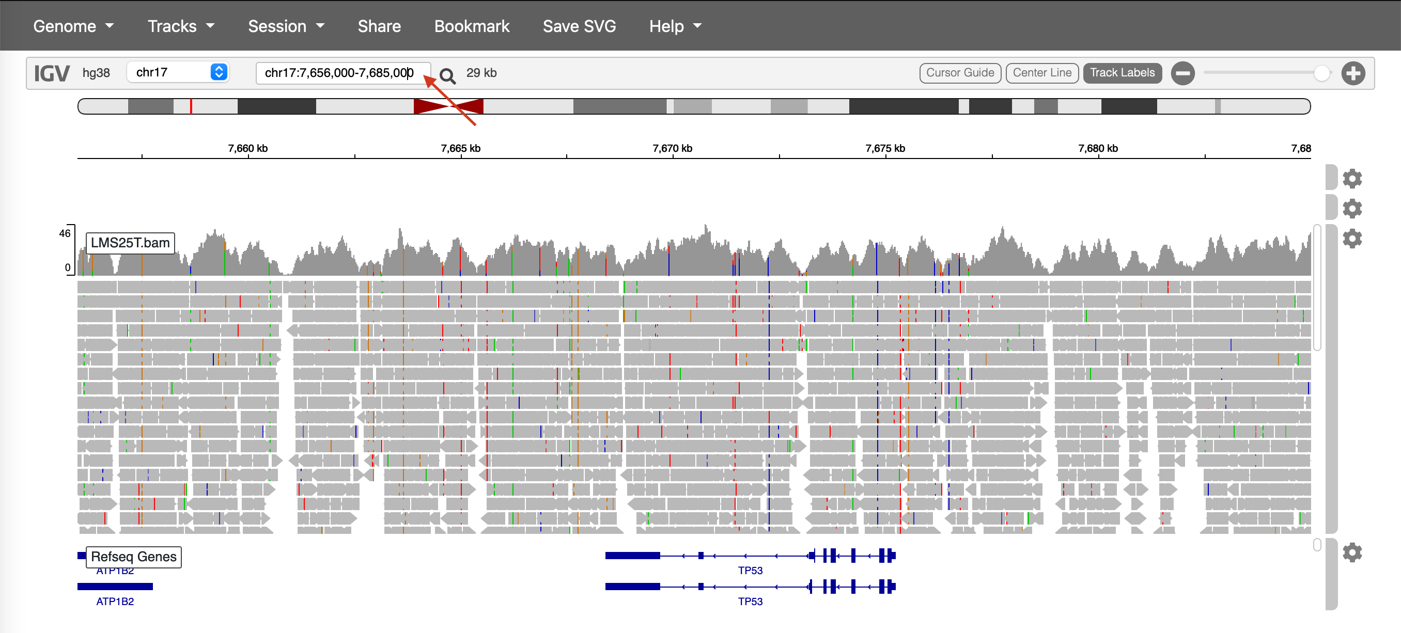The height and width of the screenshot is (633, 1401).
Task: Open the ideogram track settings gear
Action: 1351,178
